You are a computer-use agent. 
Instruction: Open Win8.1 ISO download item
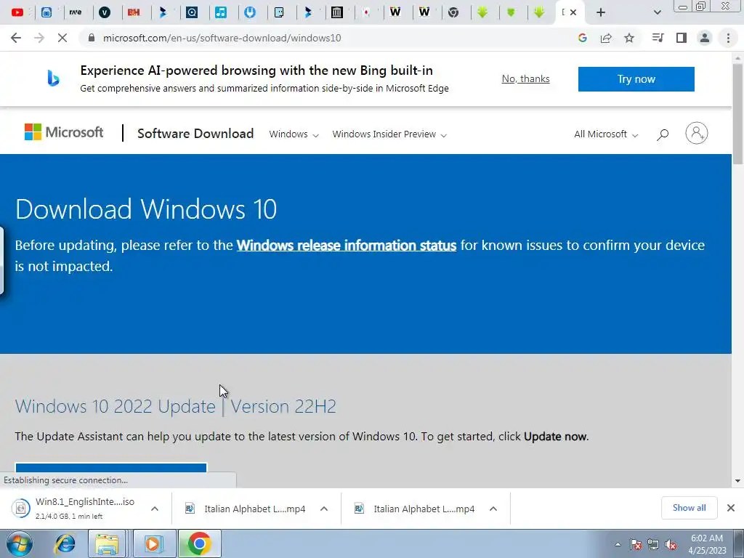click(x=73, y=508)
